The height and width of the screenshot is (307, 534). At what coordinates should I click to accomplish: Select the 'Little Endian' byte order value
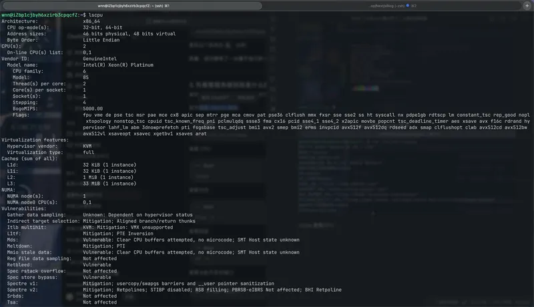click(x=101, y=40)
